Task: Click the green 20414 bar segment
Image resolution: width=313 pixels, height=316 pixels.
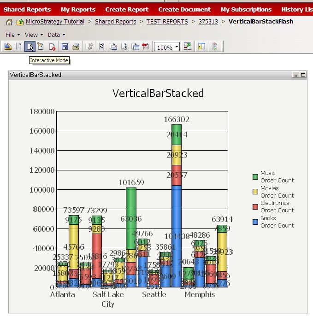Action: click(x=177, y=135)
